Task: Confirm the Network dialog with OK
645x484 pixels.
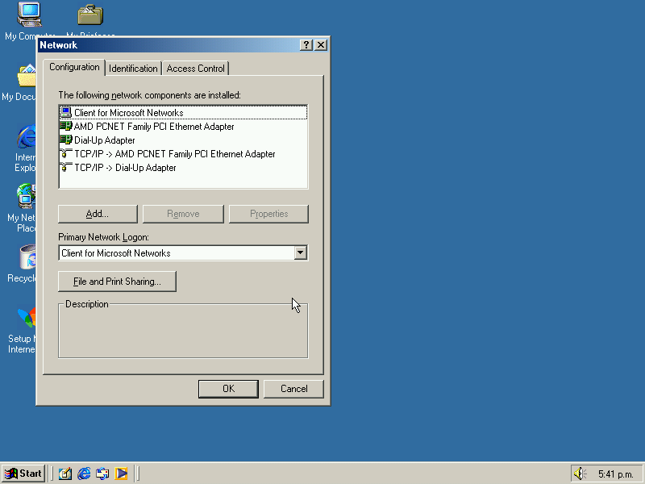Action: click(228, 389)
